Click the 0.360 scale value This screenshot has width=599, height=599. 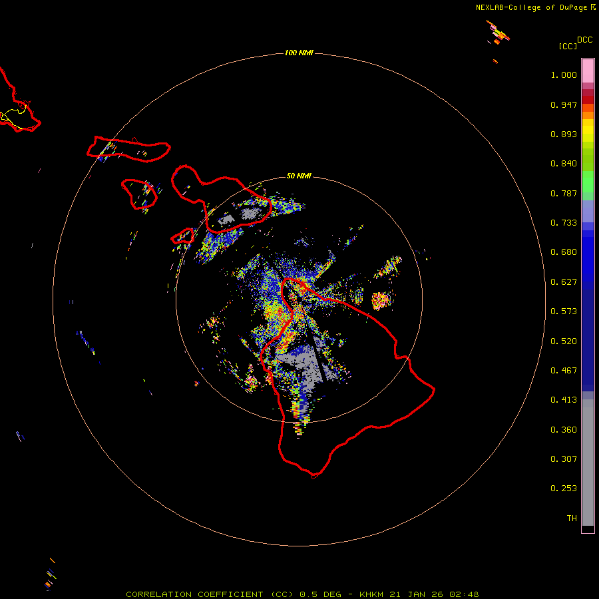[564, 430]
